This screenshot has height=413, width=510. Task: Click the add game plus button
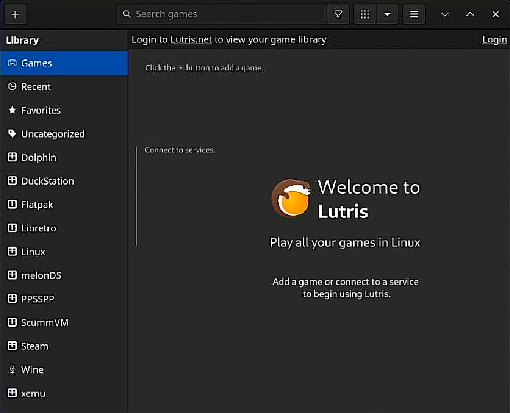[15, 14]
